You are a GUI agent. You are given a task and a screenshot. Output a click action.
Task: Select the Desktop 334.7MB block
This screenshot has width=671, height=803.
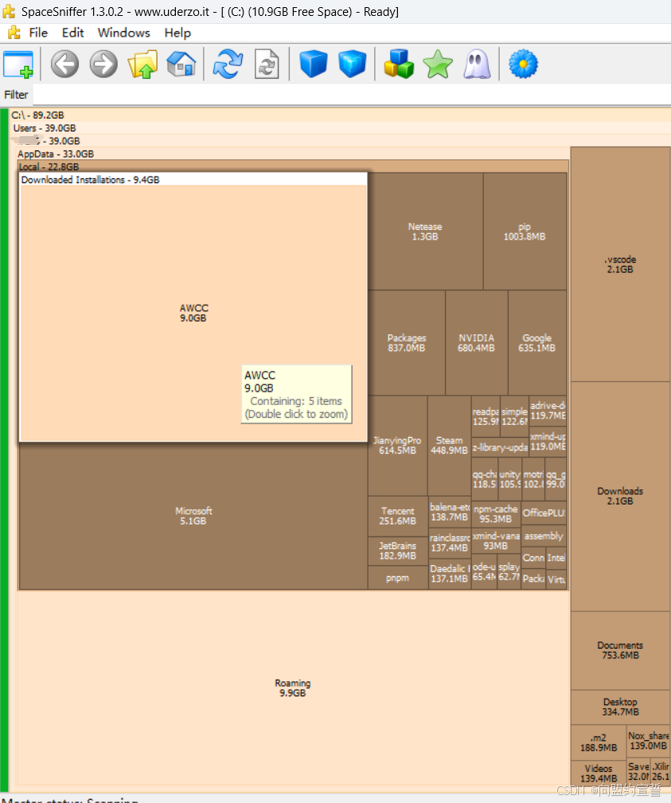620,707
